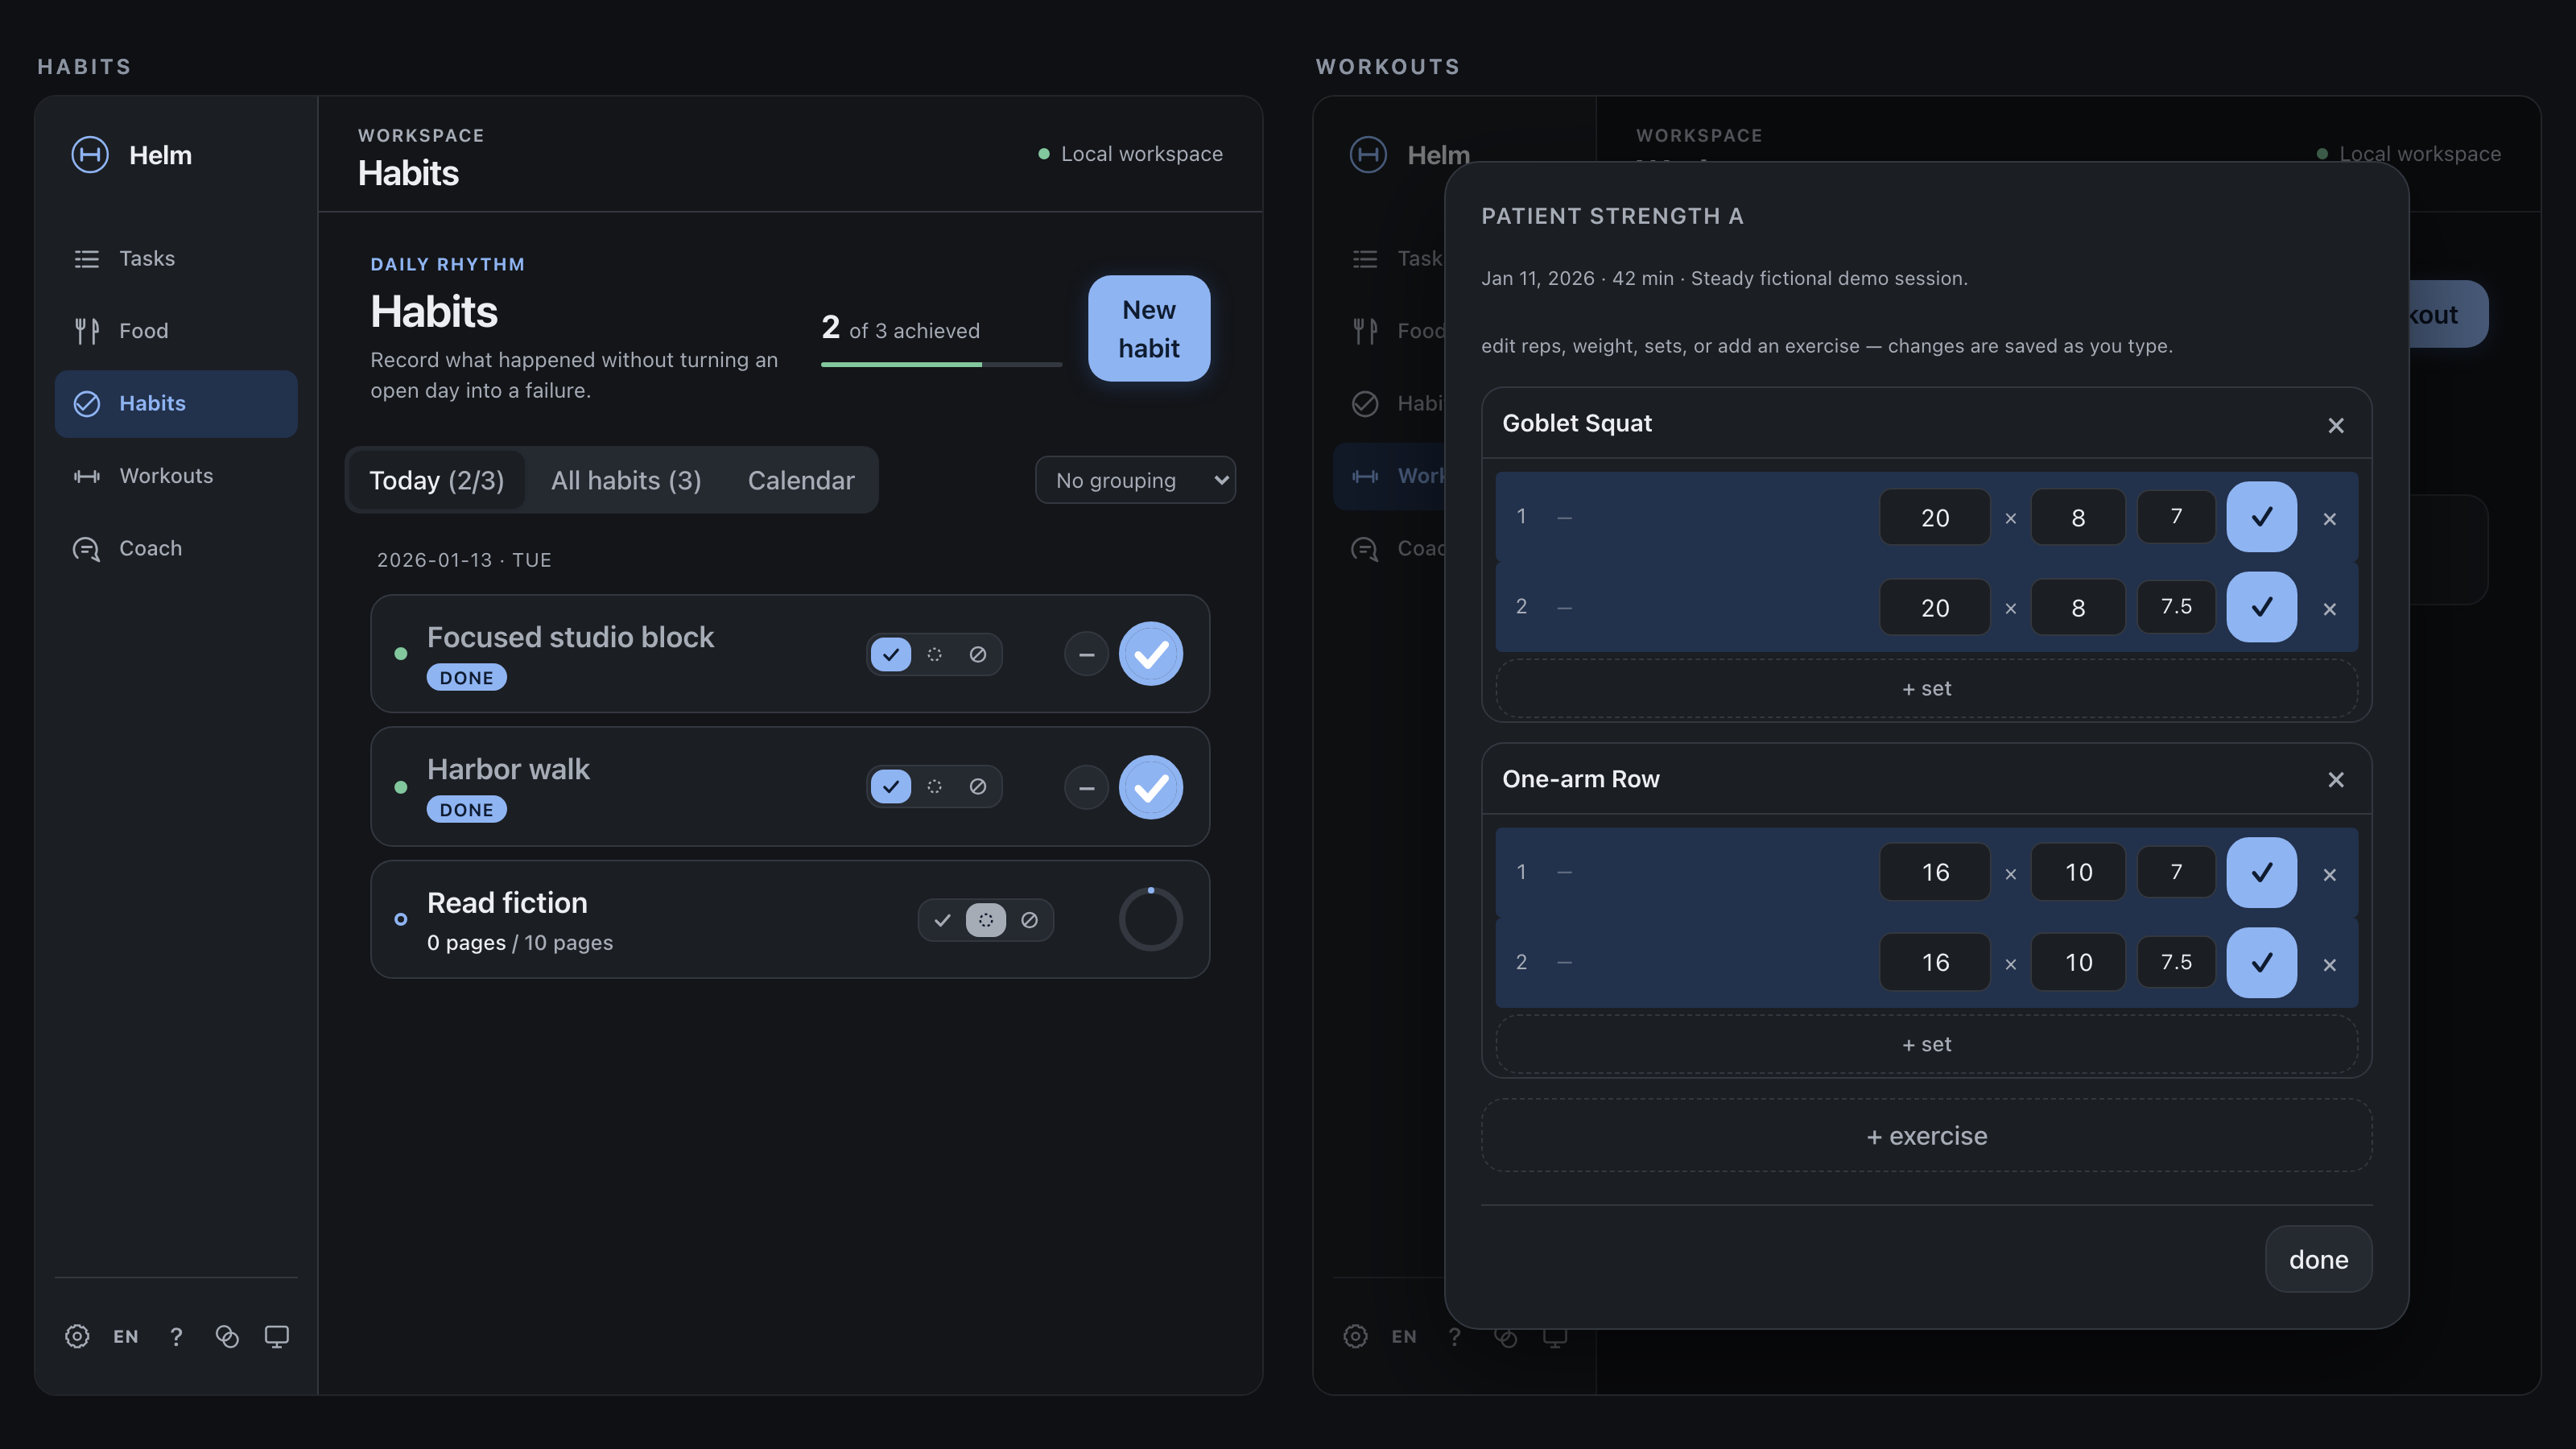The height and width of the screenshot is (1449, 2576).
Task: Open help question mark in Habits window
Action: pos(176,1336)
